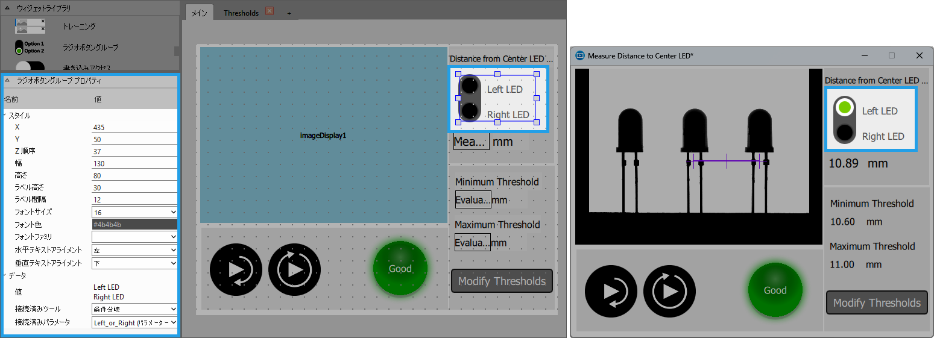Click the フォント色 #4b4b4b color field
The width and height of the screenshot is (934, 338).
coord(134,224)
